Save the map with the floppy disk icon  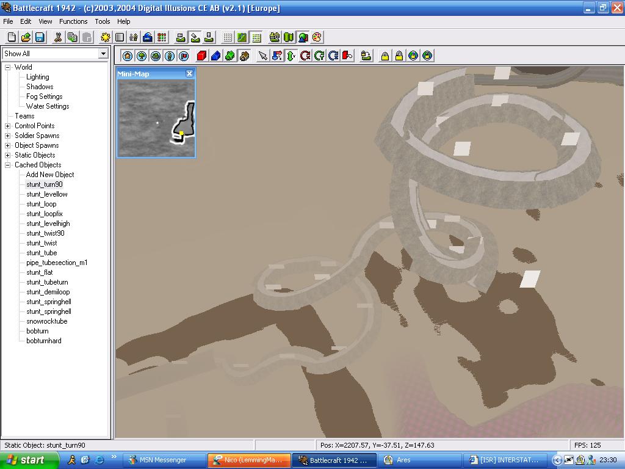click(x=40, y=37)
